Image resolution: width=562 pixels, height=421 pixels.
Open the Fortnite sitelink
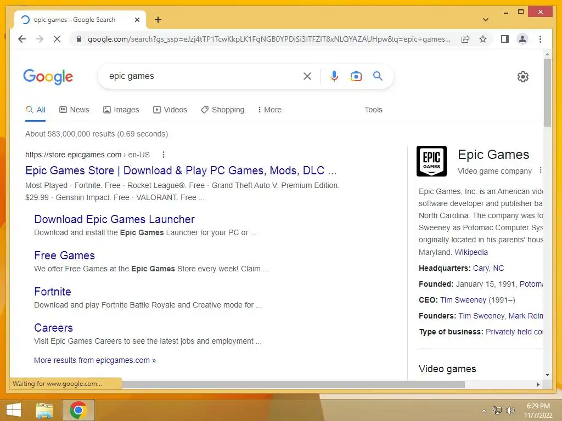coord(53,292)
